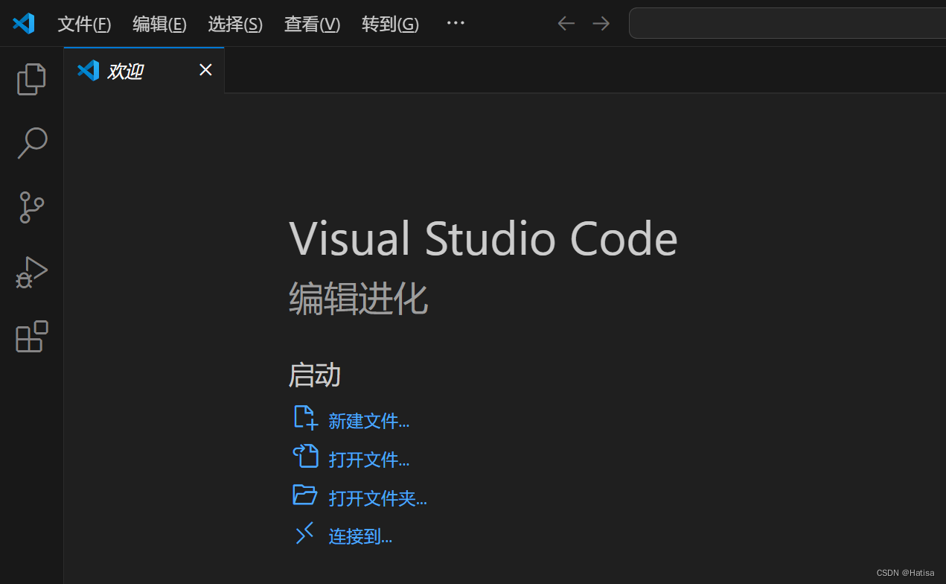Navigate back with the left arrow

point(566,23)
